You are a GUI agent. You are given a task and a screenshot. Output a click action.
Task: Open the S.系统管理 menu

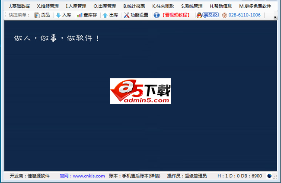coord(192,6)
